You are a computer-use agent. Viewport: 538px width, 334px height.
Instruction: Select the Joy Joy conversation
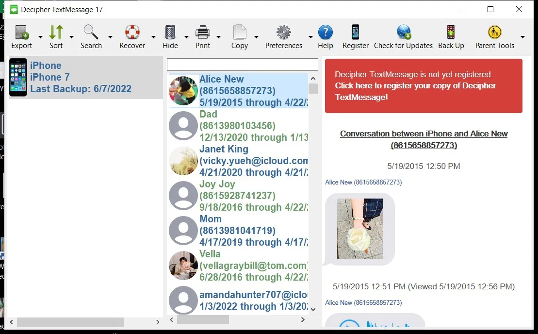coord(239,196)
